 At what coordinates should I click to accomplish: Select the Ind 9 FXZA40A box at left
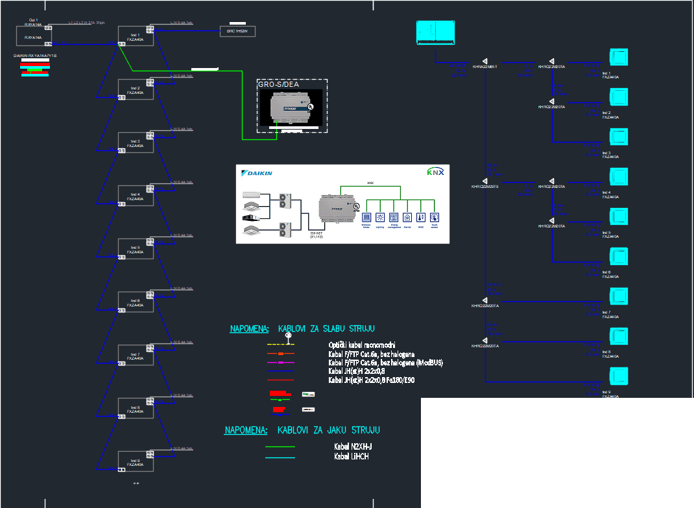(x=136, y=461)
